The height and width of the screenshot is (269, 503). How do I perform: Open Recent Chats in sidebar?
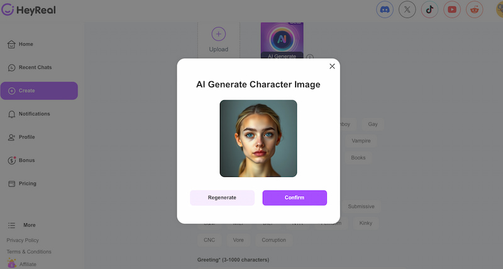coord(35,68)
